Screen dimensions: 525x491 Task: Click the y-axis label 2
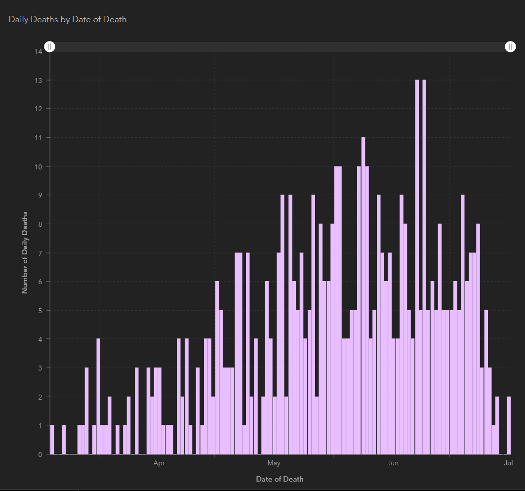(40, 397)
